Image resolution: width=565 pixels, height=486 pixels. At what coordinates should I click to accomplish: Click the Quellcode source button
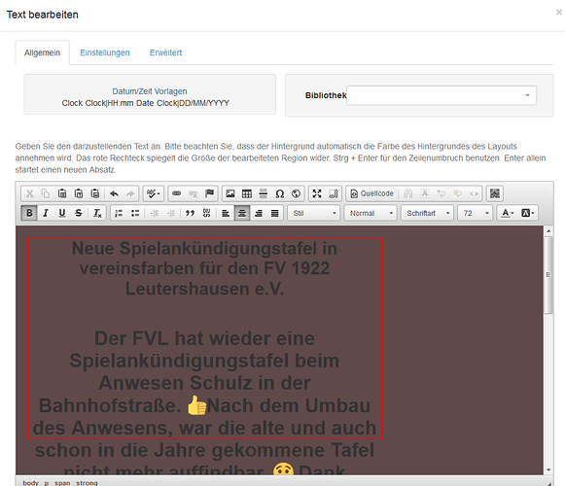tap(371, 193)
